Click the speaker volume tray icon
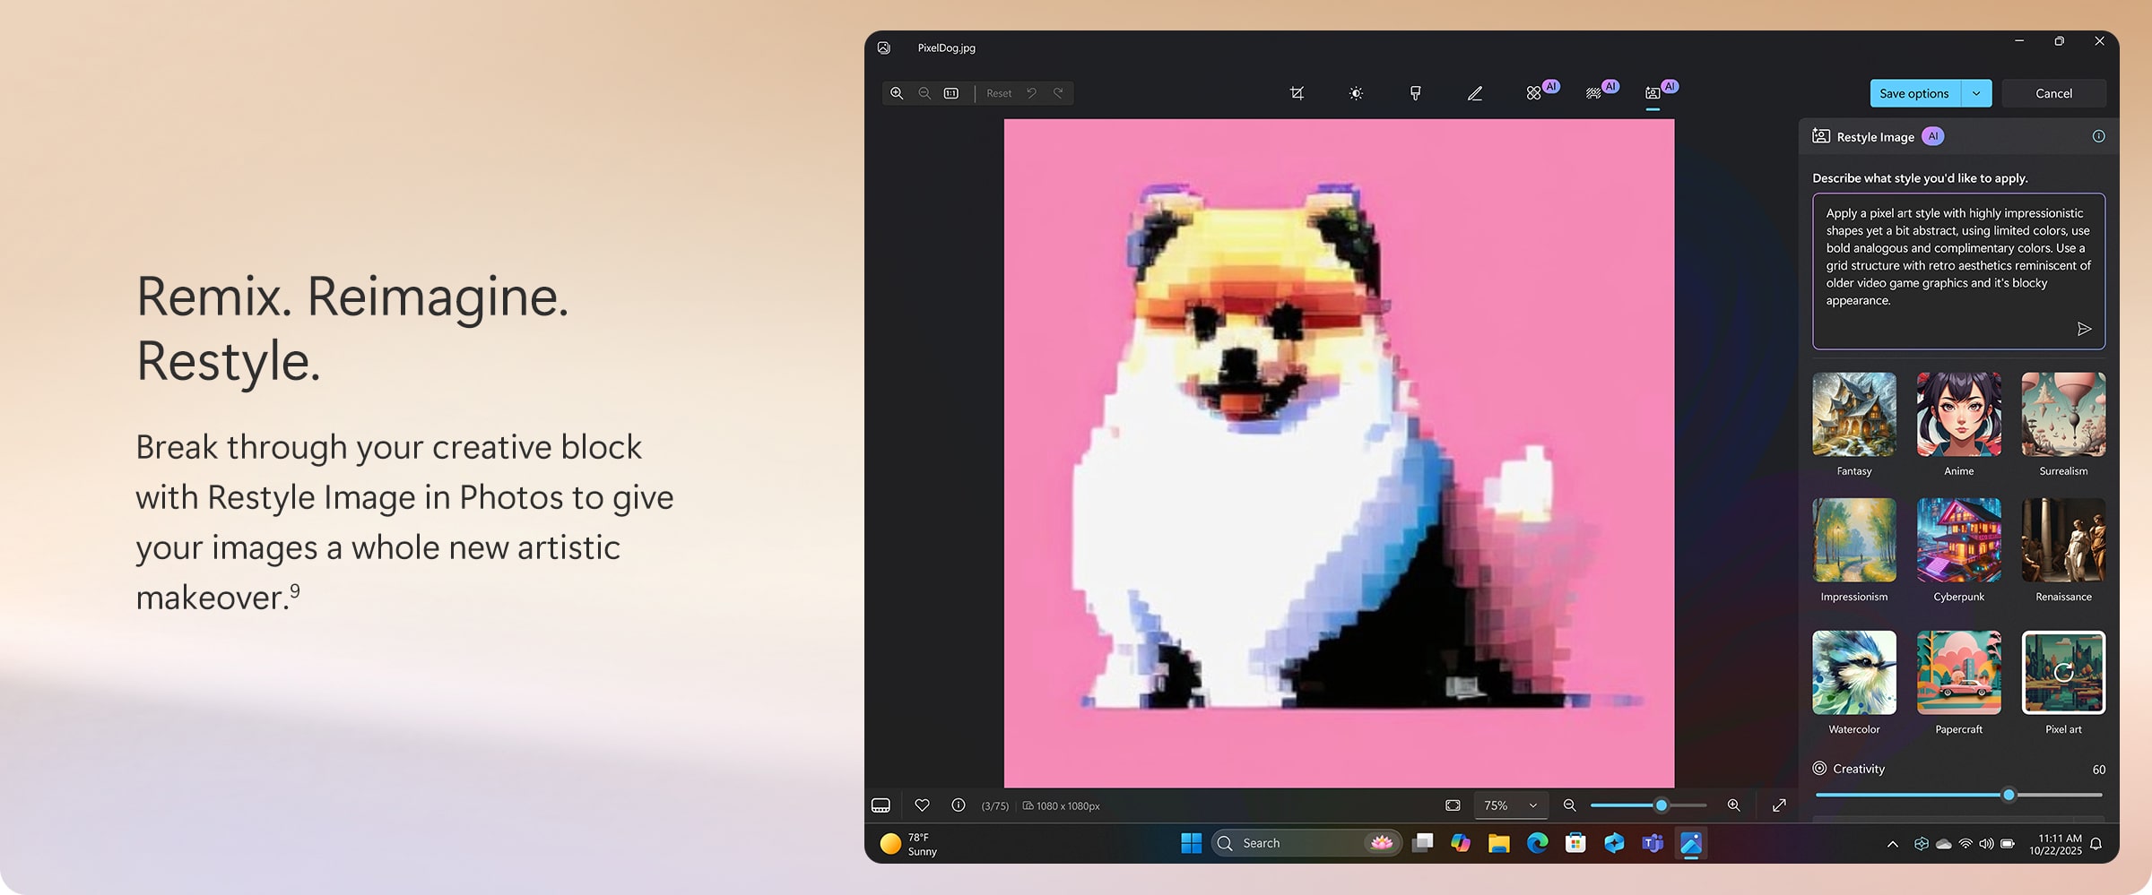Image resolution: width=2152 pixels, height=895 pixels. pos(1986,844)
